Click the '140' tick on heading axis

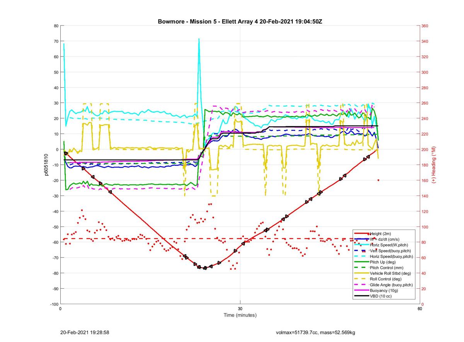click(425, 196)
